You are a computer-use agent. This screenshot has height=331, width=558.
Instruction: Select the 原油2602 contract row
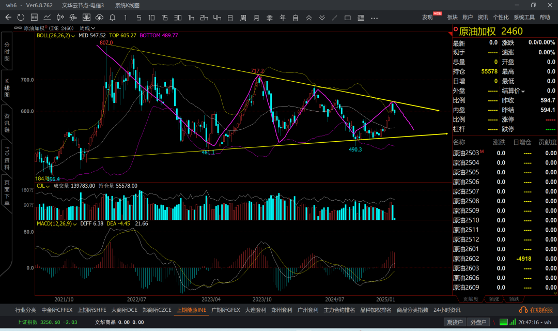pos(466,259)
